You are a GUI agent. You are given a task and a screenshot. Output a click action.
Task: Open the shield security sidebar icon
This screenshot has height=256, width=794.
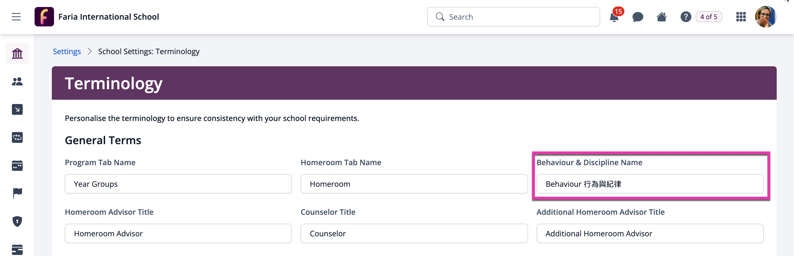tap(17, 221)
